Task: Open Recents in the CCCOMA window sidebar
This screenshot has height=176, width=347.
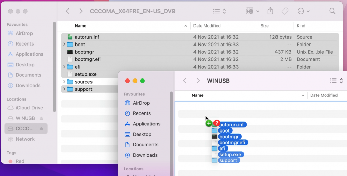Action: [x=21, y=44]
